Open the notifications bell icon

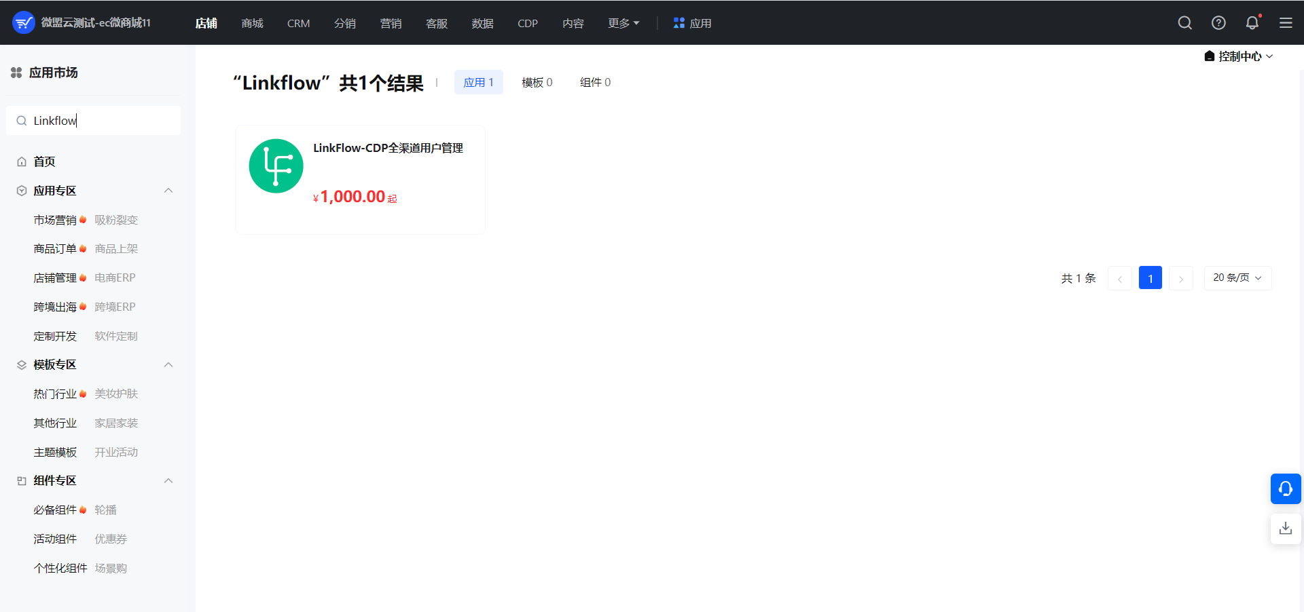click(x=1252, y=23)
